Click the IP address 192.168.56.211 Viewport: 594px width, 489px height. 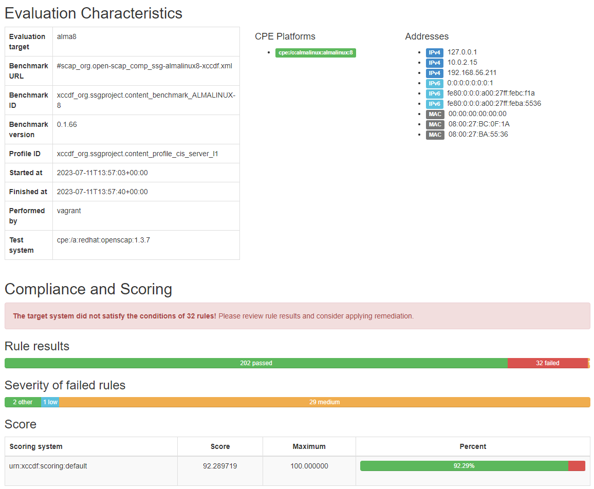point(472,73)
